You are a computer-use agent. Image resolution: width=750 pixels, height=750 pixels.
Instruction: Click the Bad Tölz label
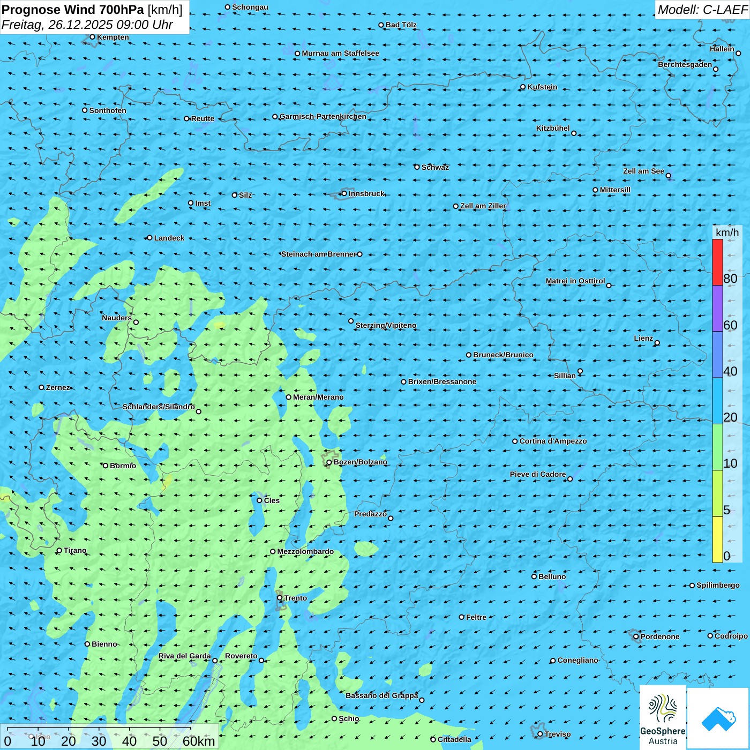point(401,25)
